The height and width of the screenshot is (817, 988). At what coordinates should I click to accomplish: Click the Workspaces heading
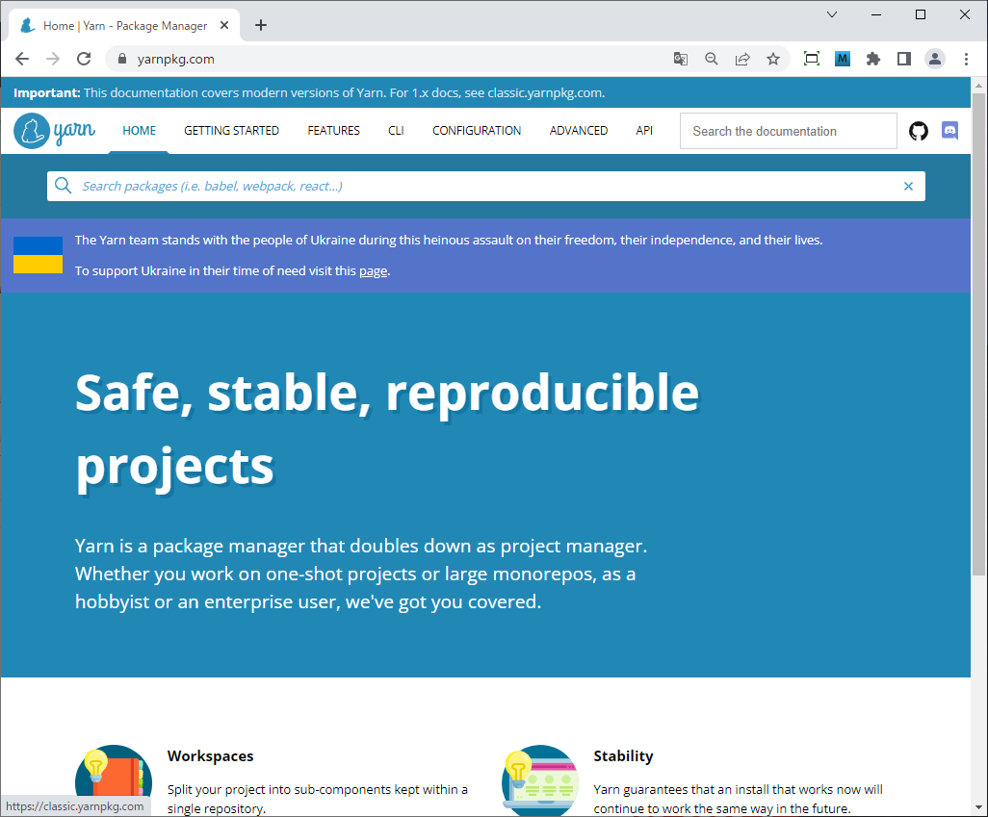click(x=211, y=756)
